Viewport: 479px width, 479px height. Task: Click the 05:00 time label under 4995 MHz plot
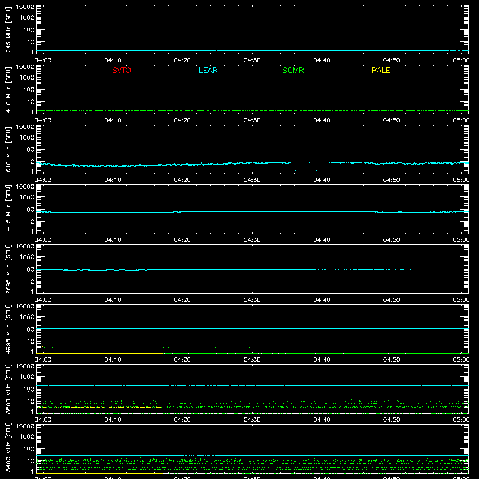(x=461, y=360)
